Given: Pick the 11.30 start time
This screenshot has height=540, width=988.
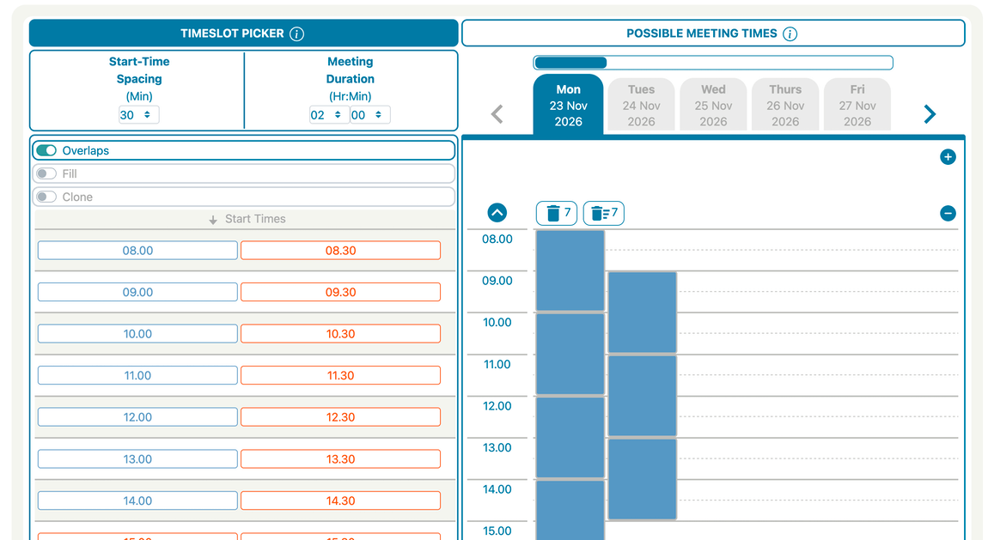Looking at the screenshot, I should [x=340, y=376].
